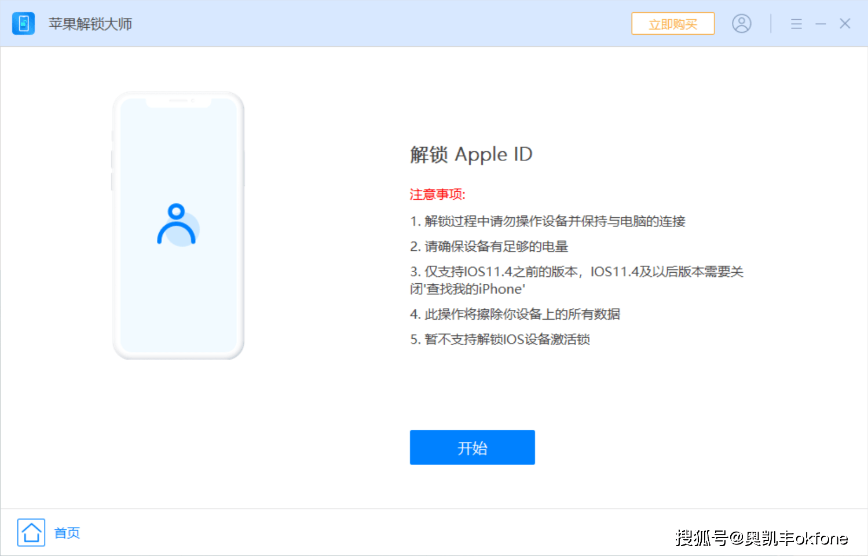Click the 解锁 Apple ID heading
This screenshot has height=556, width=868.
471,155
